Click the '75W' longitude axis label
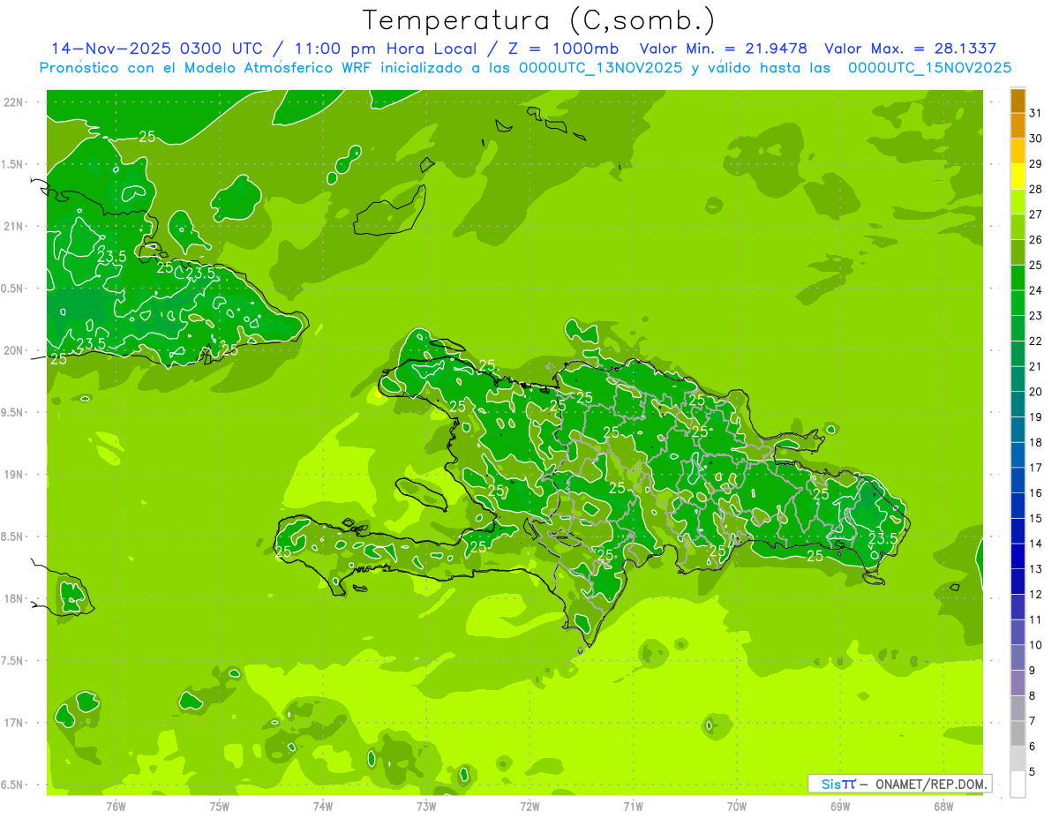 220,805
